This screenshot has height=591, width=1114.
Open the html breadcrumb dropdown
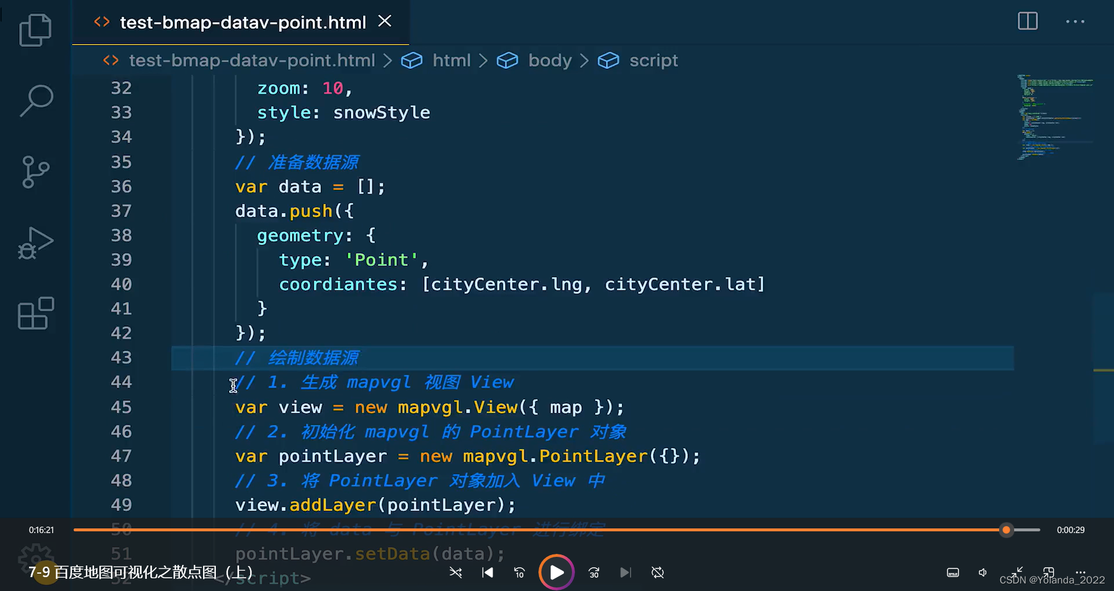[x=451, y=60]
